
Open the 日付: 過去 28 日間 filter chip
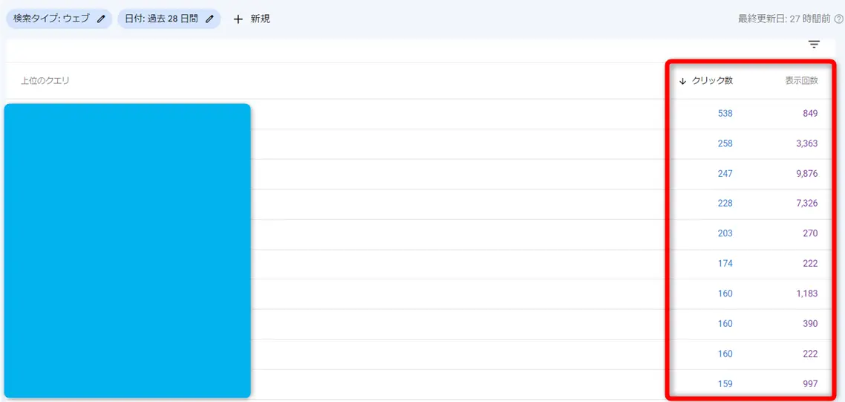161,19
